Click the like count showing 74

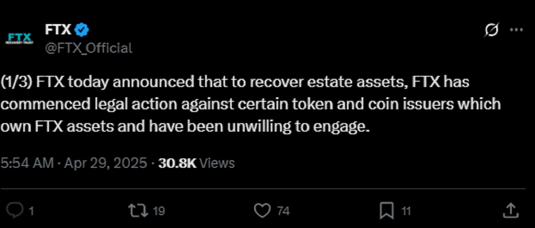coord(283,211)
